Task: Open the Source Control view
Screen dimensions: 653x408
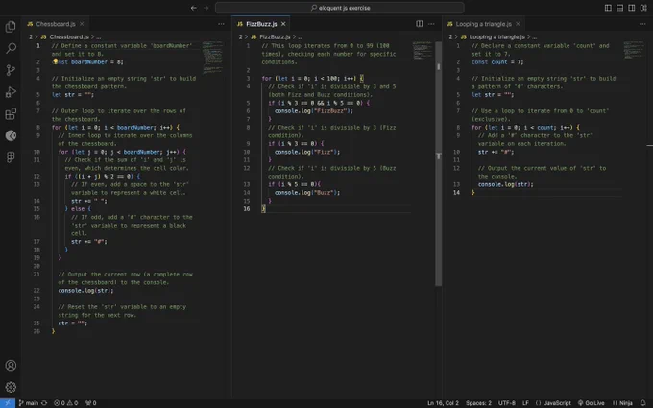Action: (x=11, y=70)
